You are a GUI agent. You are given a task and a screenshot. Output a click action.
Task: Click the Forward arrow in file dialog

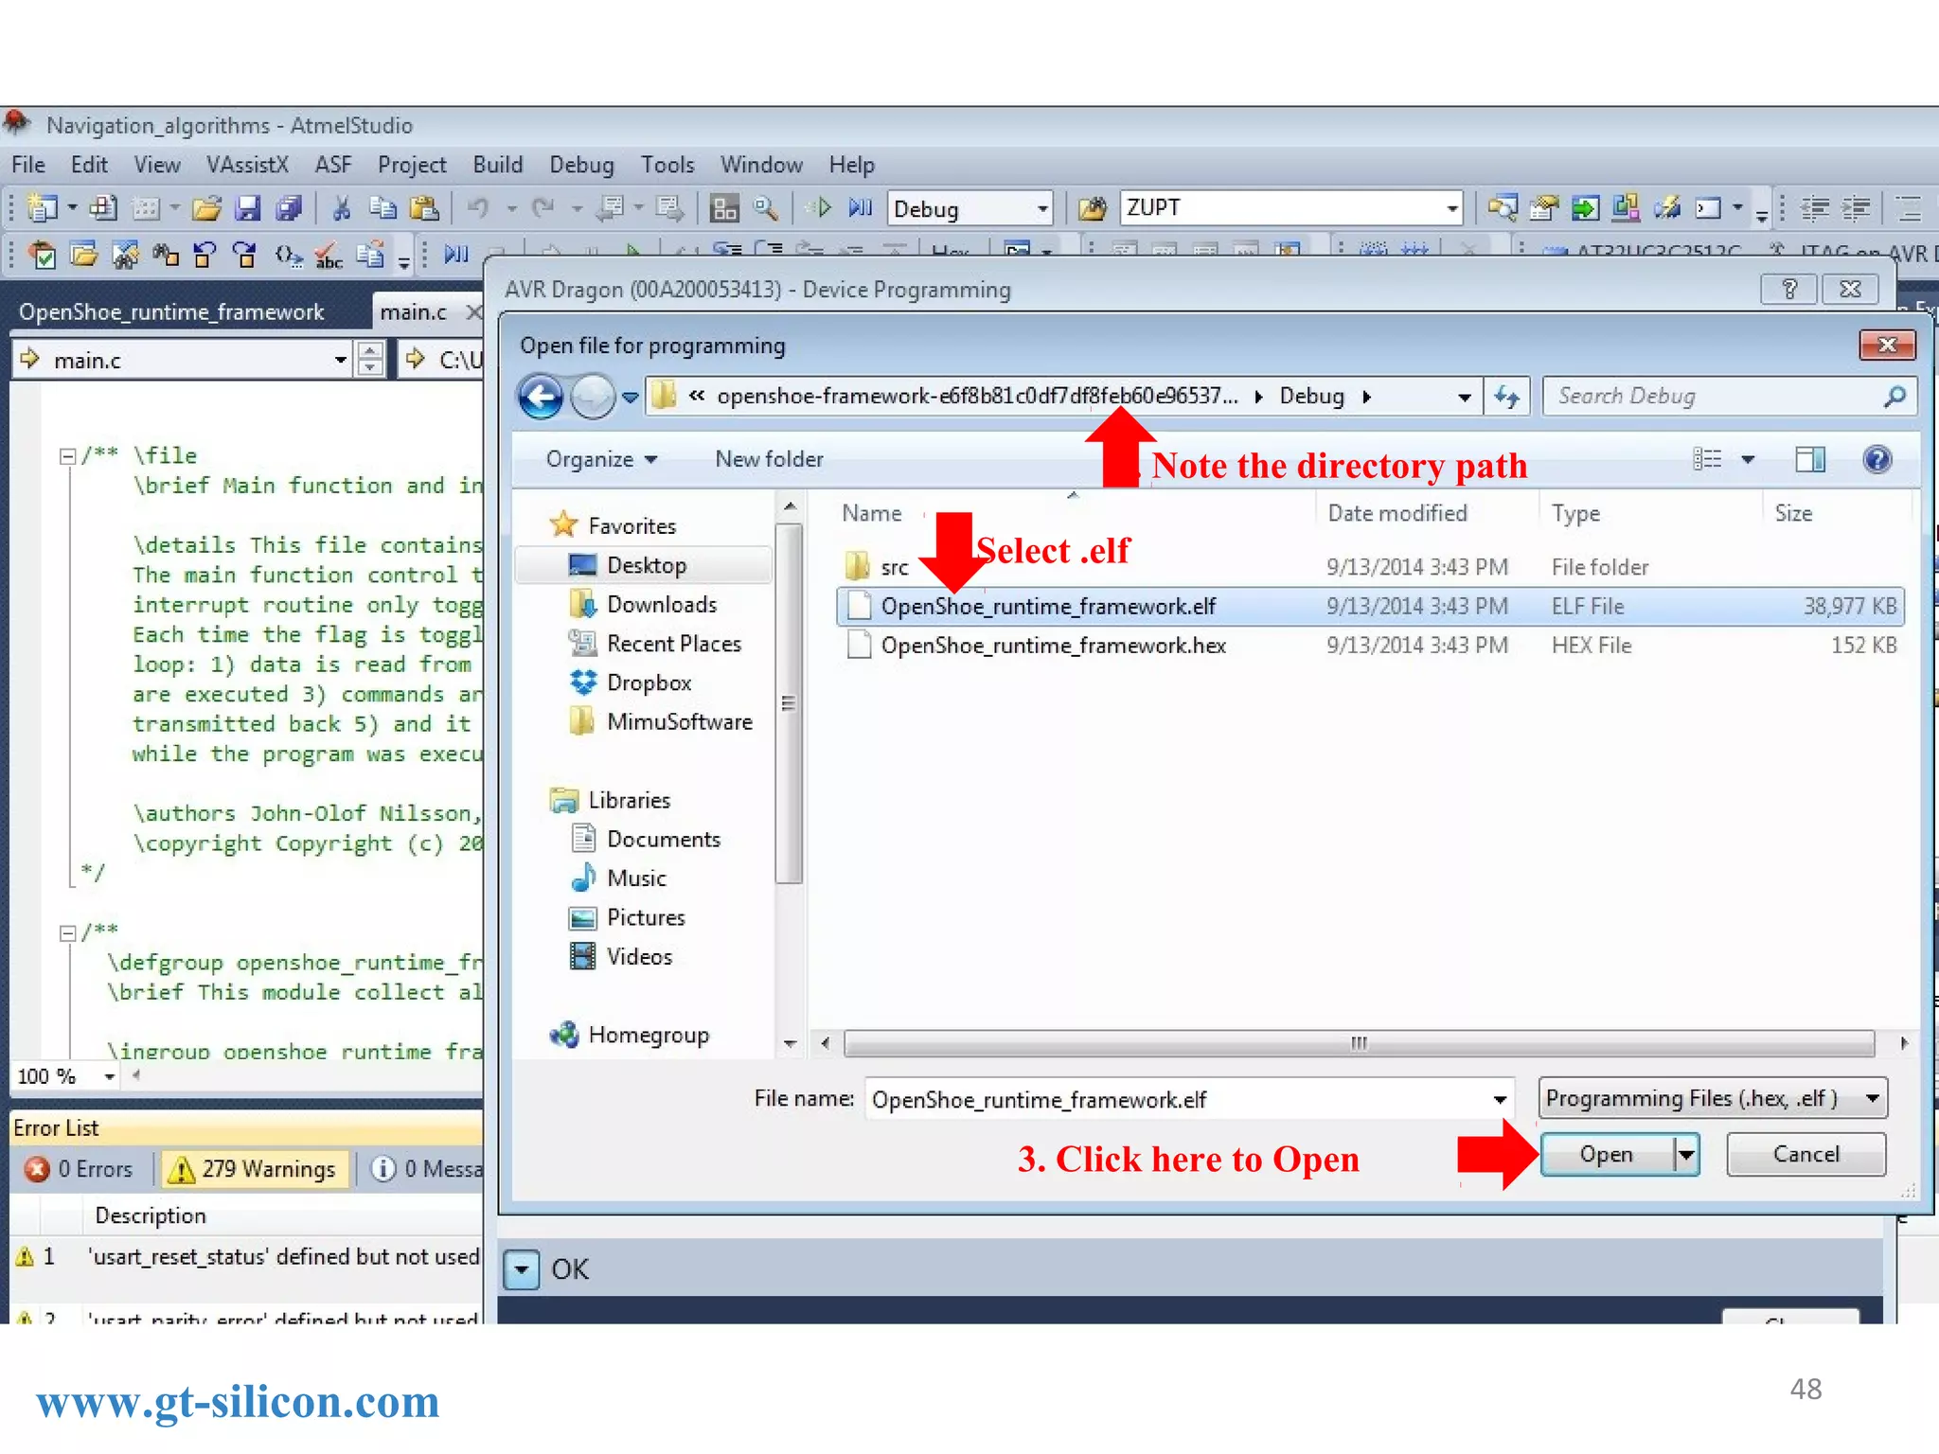(x=593, y=397)
